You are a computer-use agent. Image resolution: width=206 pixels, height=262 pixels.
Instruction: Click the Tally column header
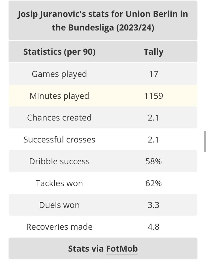coord(154,52)
